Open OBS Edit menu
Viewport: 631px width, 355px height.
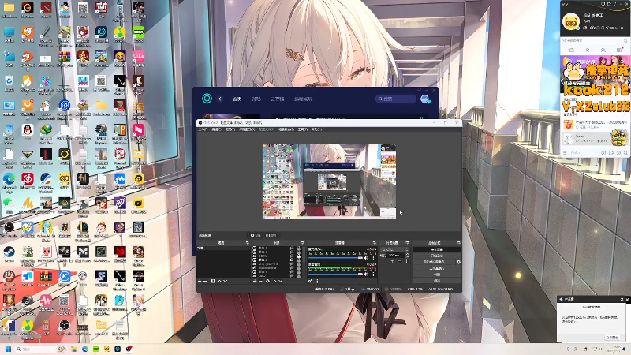pyautogui.click(x=216, y=129)
